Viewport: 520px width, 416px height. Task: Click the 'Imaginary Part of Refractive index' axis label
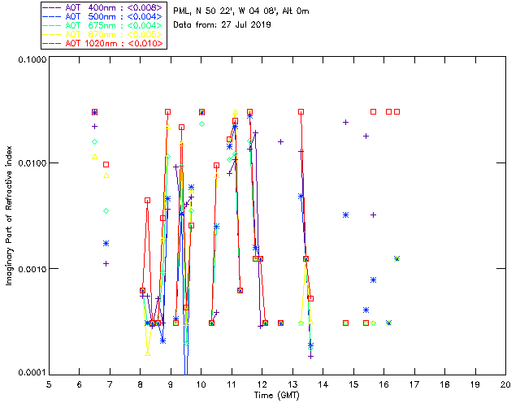coord(9,216)
